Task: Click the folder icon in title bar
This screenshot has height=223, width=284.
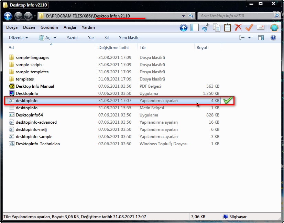Action: pos(5,5)
